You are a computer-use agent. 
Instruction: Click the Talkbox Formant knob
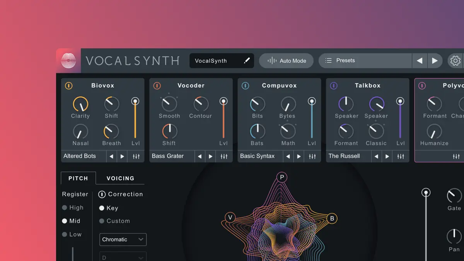pyautogui.click(x=346, y=132)
